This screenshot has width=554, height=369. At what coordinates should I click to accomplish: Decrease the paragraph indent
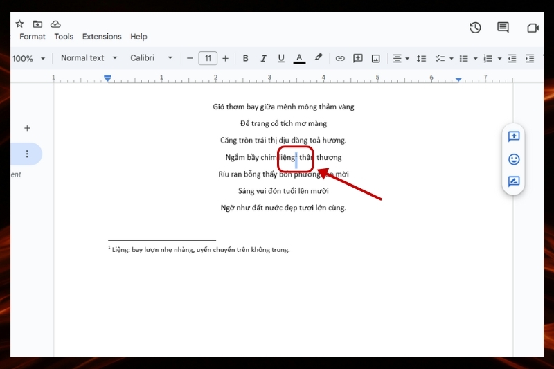[512, 59]
